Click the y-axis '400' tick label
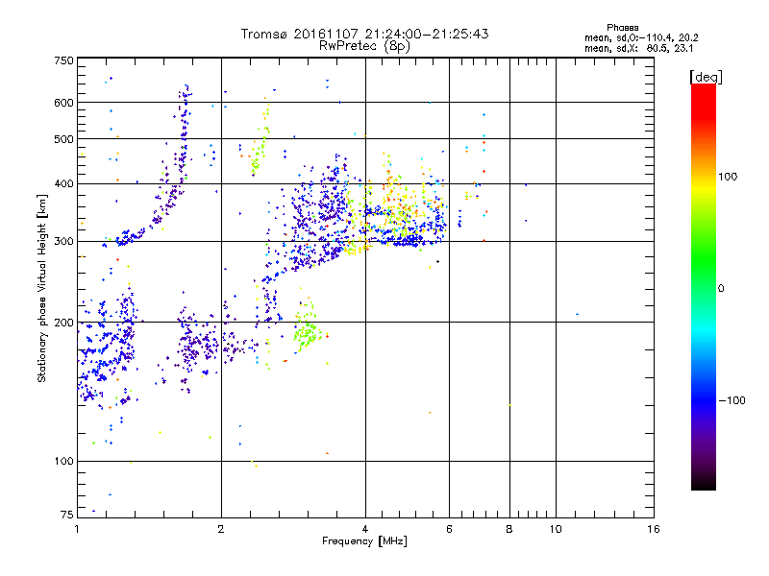The height and width of the screenshot is (576, 769). coord(63,183)
